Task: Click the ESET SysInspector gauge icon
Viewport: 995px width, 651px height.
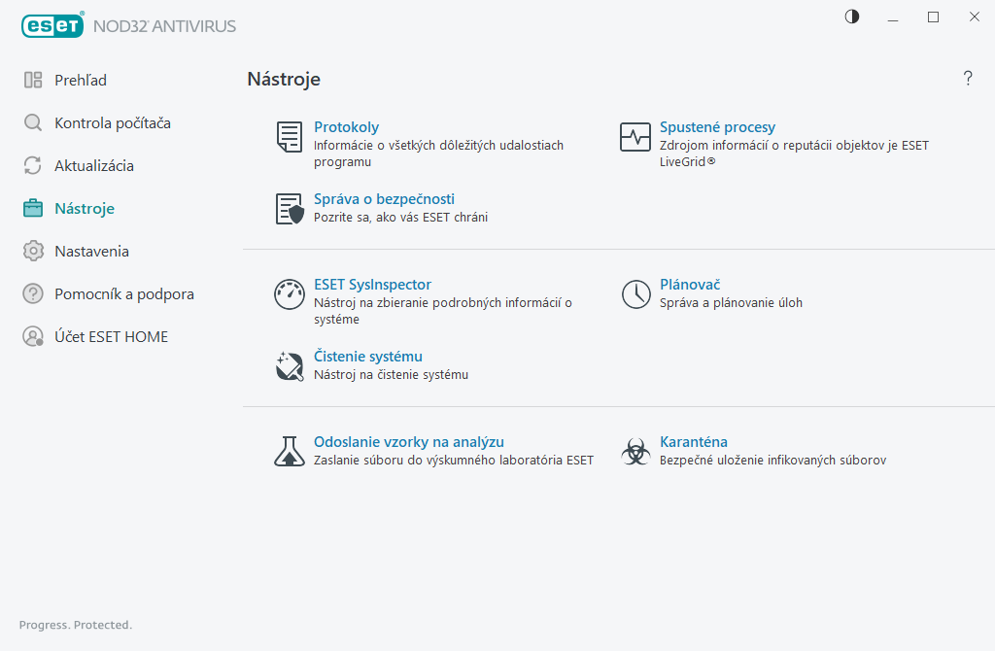Action: click(x=289, y=294)
